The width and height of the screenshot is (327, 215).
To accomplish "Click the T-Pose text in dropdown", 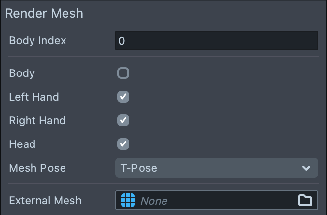I will 139,168.
